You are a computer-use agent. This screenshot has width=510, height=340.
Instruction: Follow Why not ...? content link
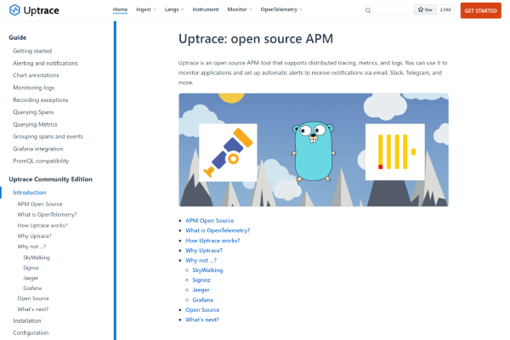click(x=201, y=260)
